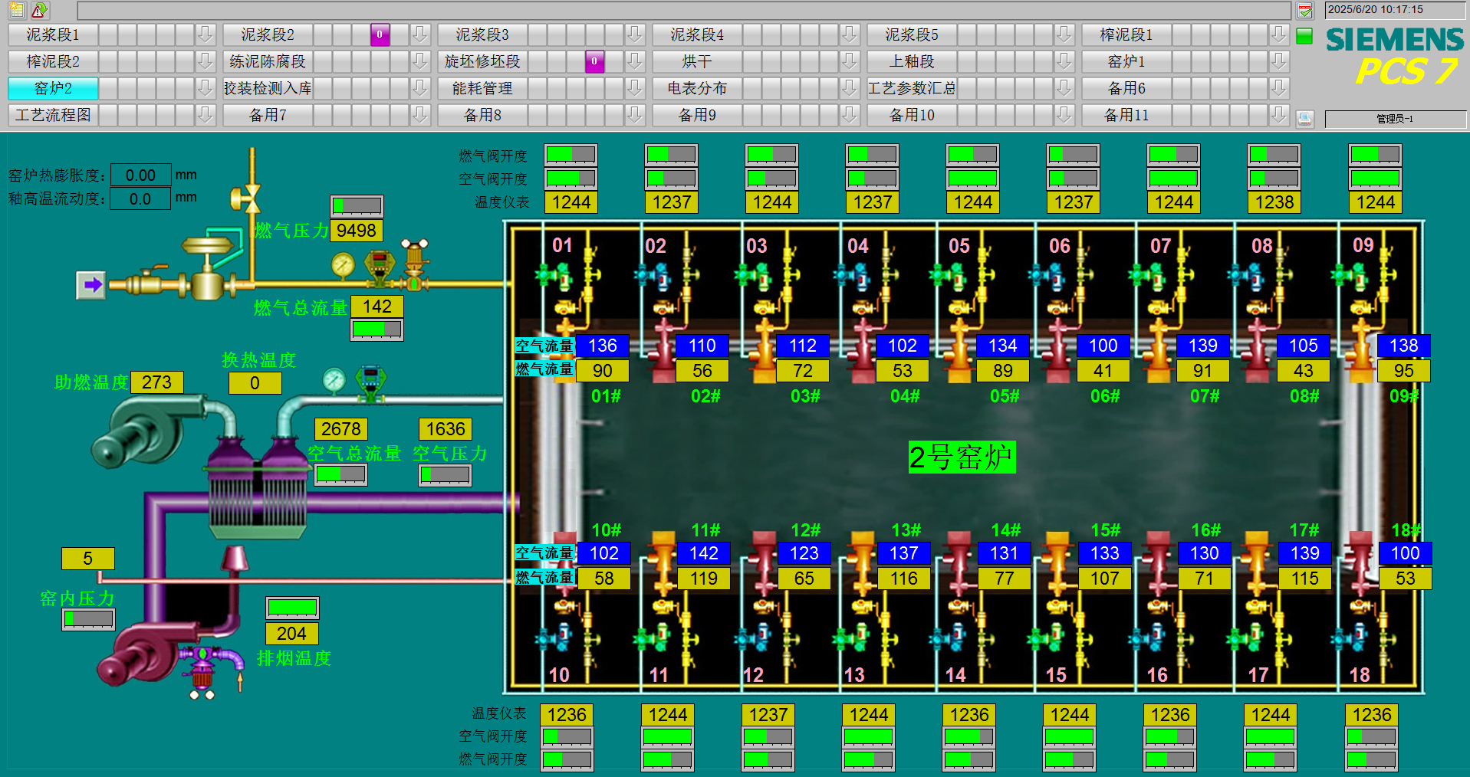Open the 工艺参数汇总 page
Viewport: 1470px width, 777px height.
(x=911, y=88)
